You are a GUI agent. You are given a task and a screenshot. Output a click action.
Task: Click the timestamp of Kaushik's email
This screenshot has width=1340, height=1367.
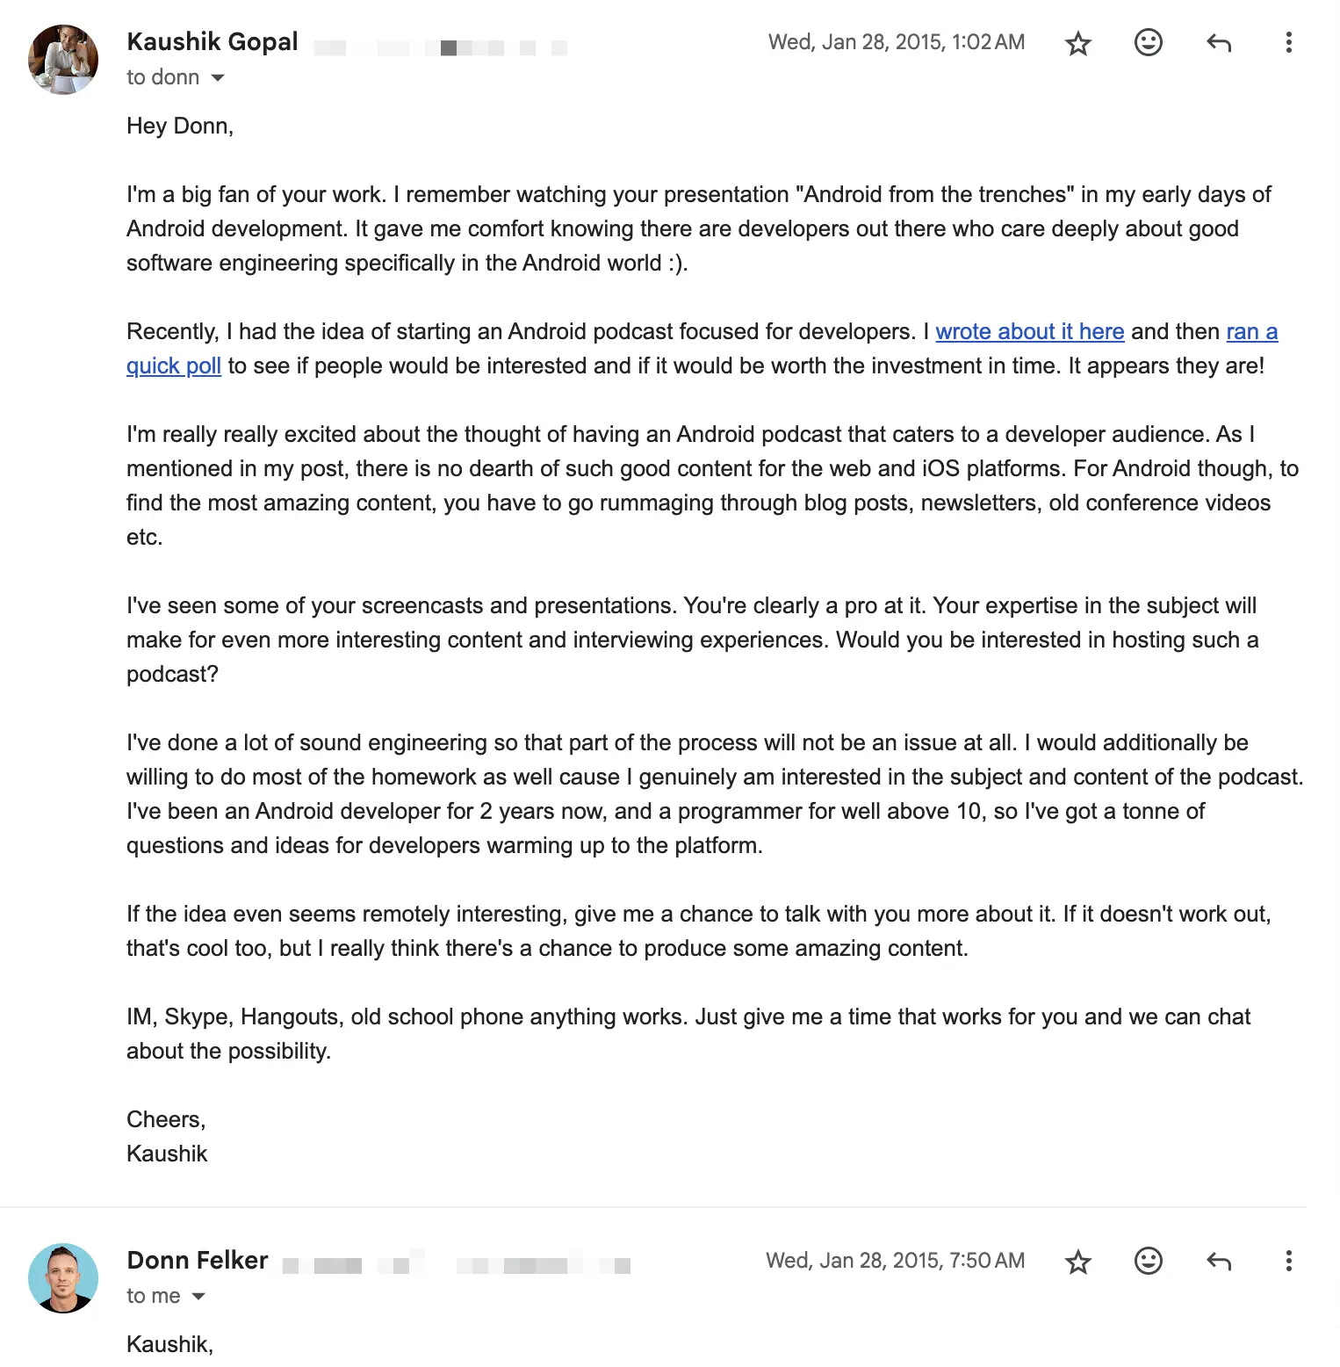895,41
